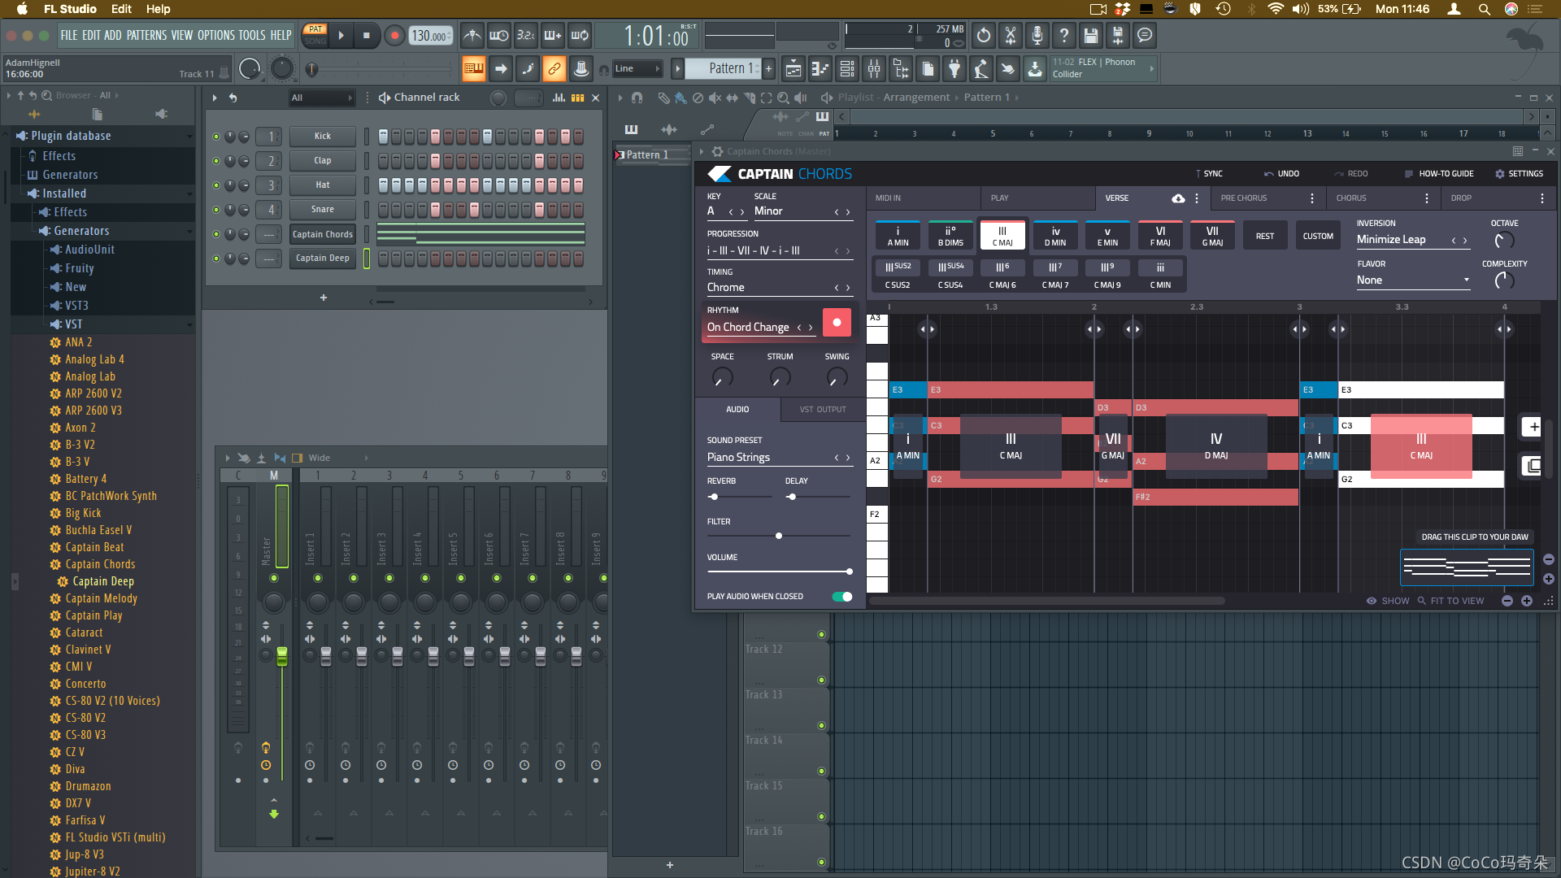Open macOS Spotlight search icon
The width and height of the screenshot is (1561, 878).
coord(1484,9)
